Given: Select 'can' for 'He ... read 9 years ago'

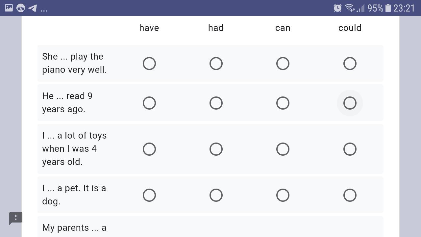Looking at the screenshot, I should 283,103.
